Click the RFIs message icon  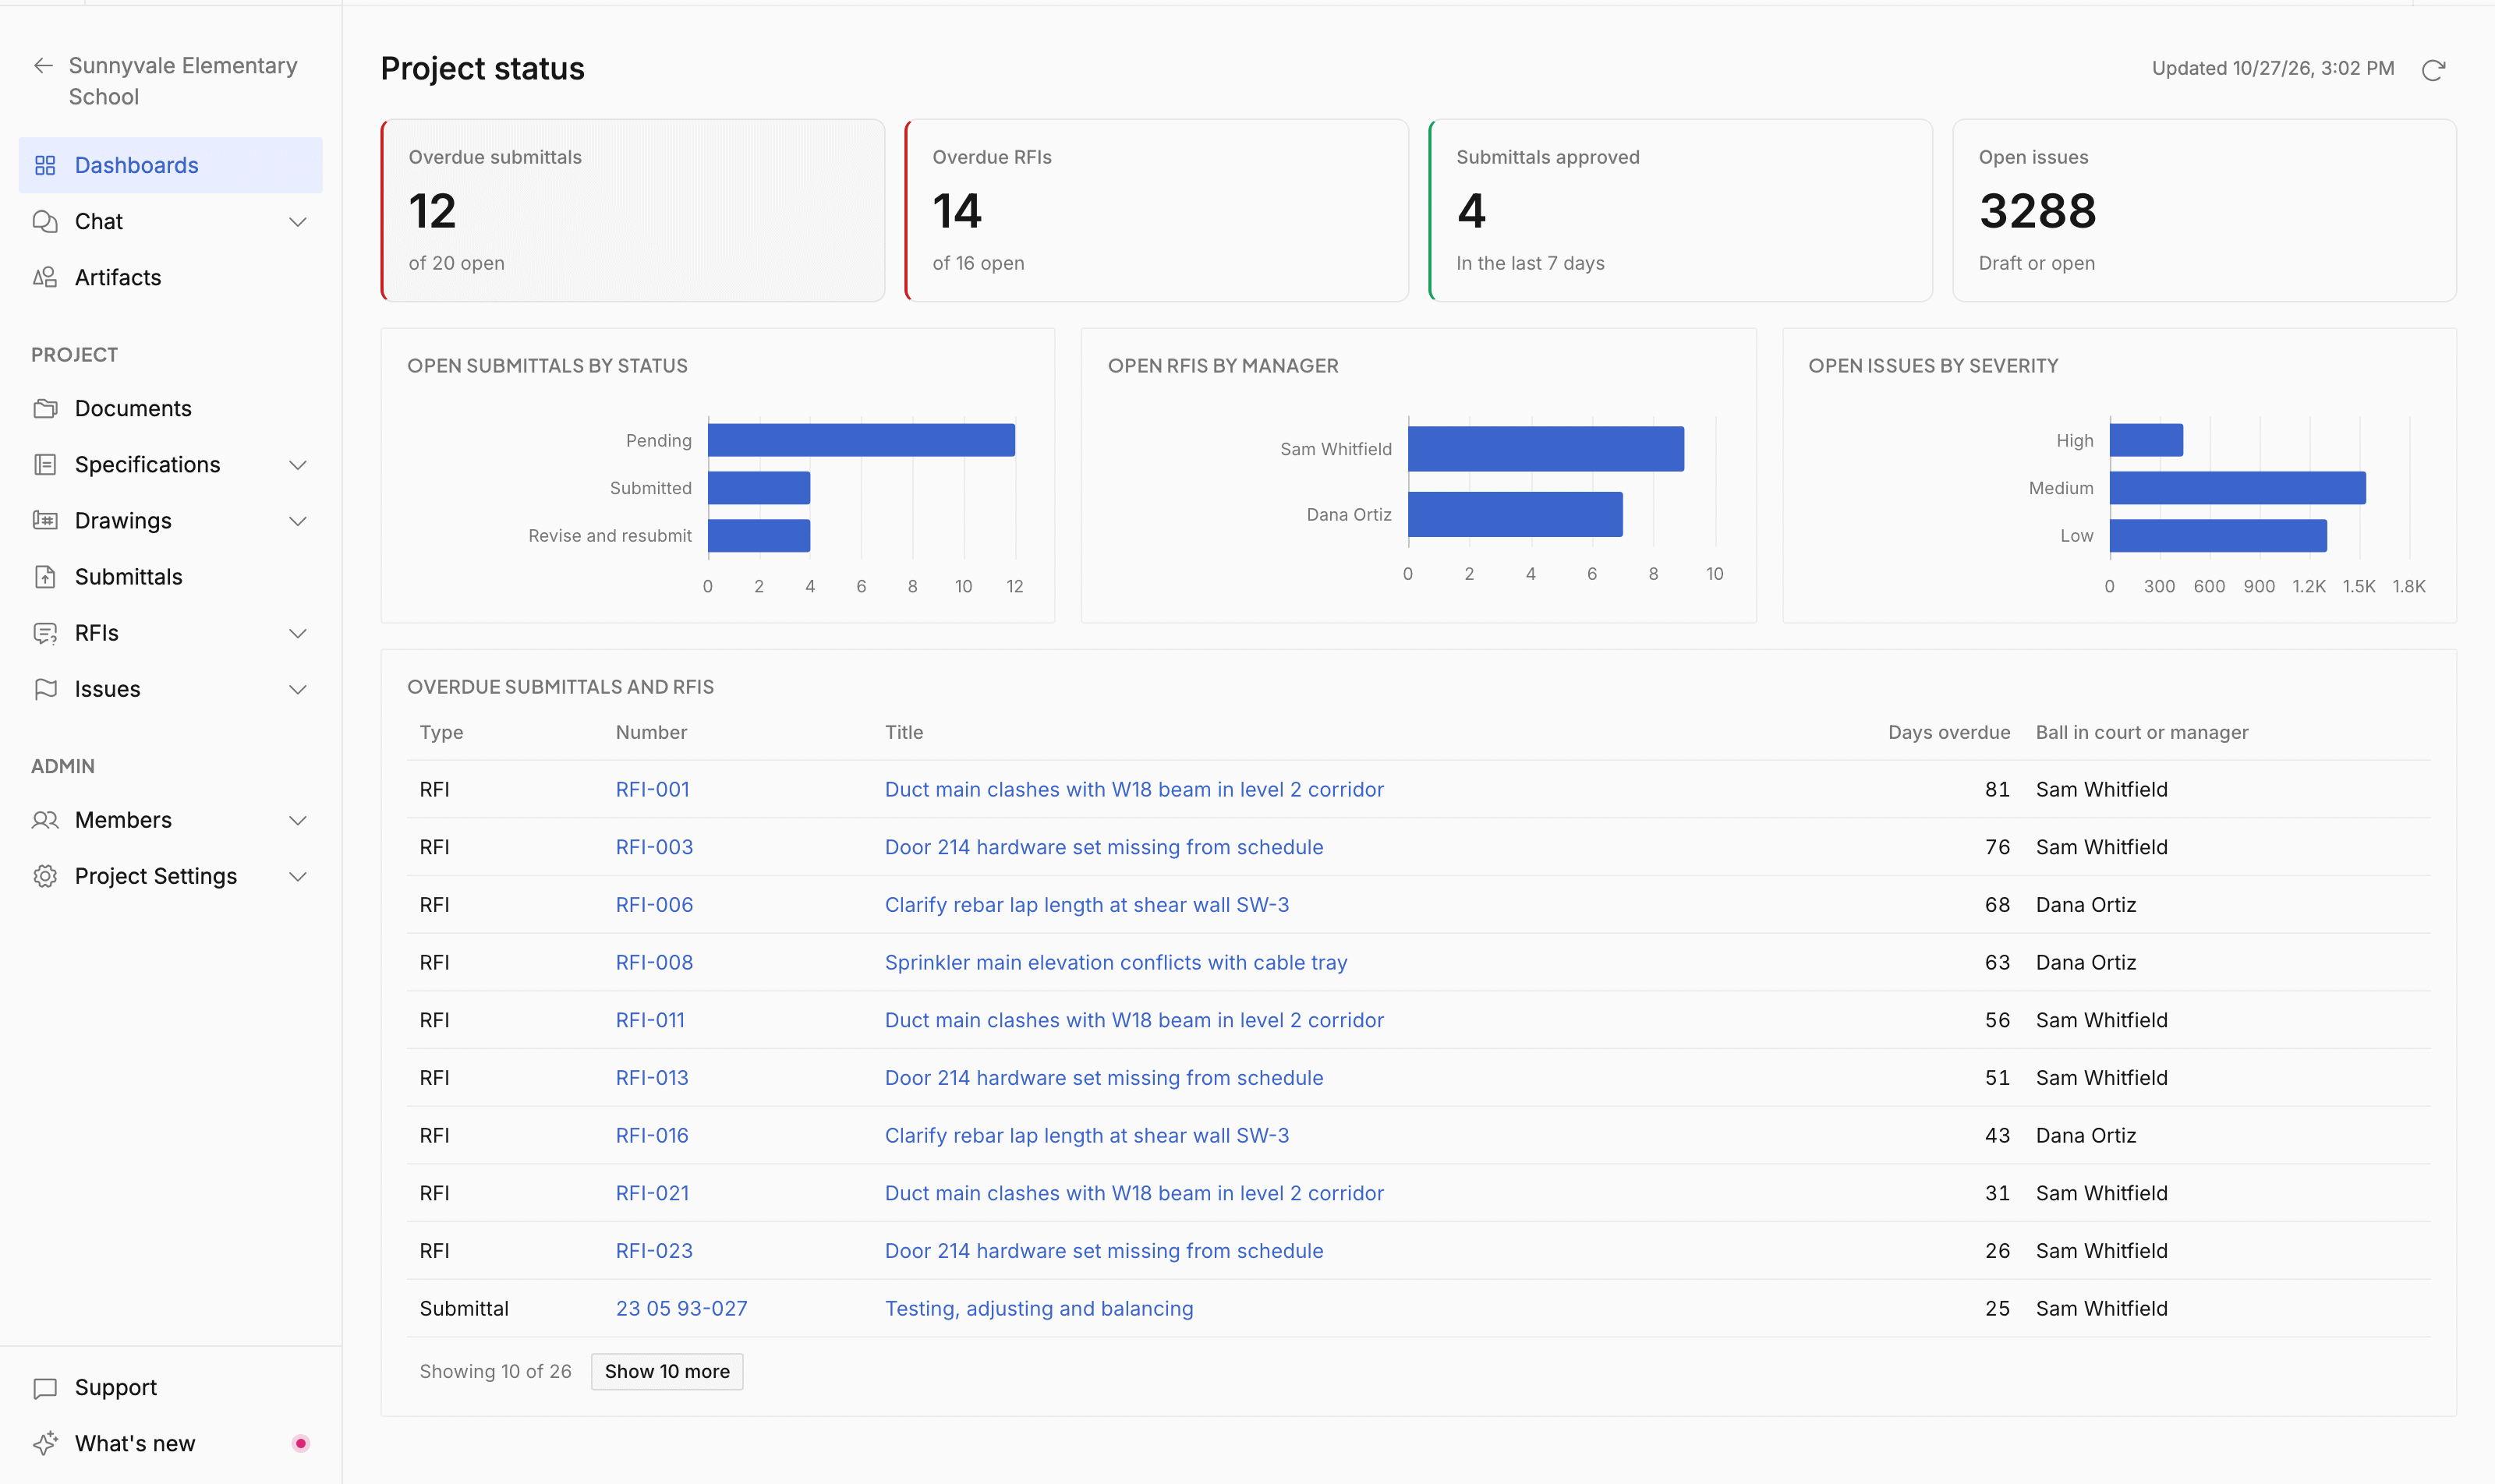coord(45,633)
